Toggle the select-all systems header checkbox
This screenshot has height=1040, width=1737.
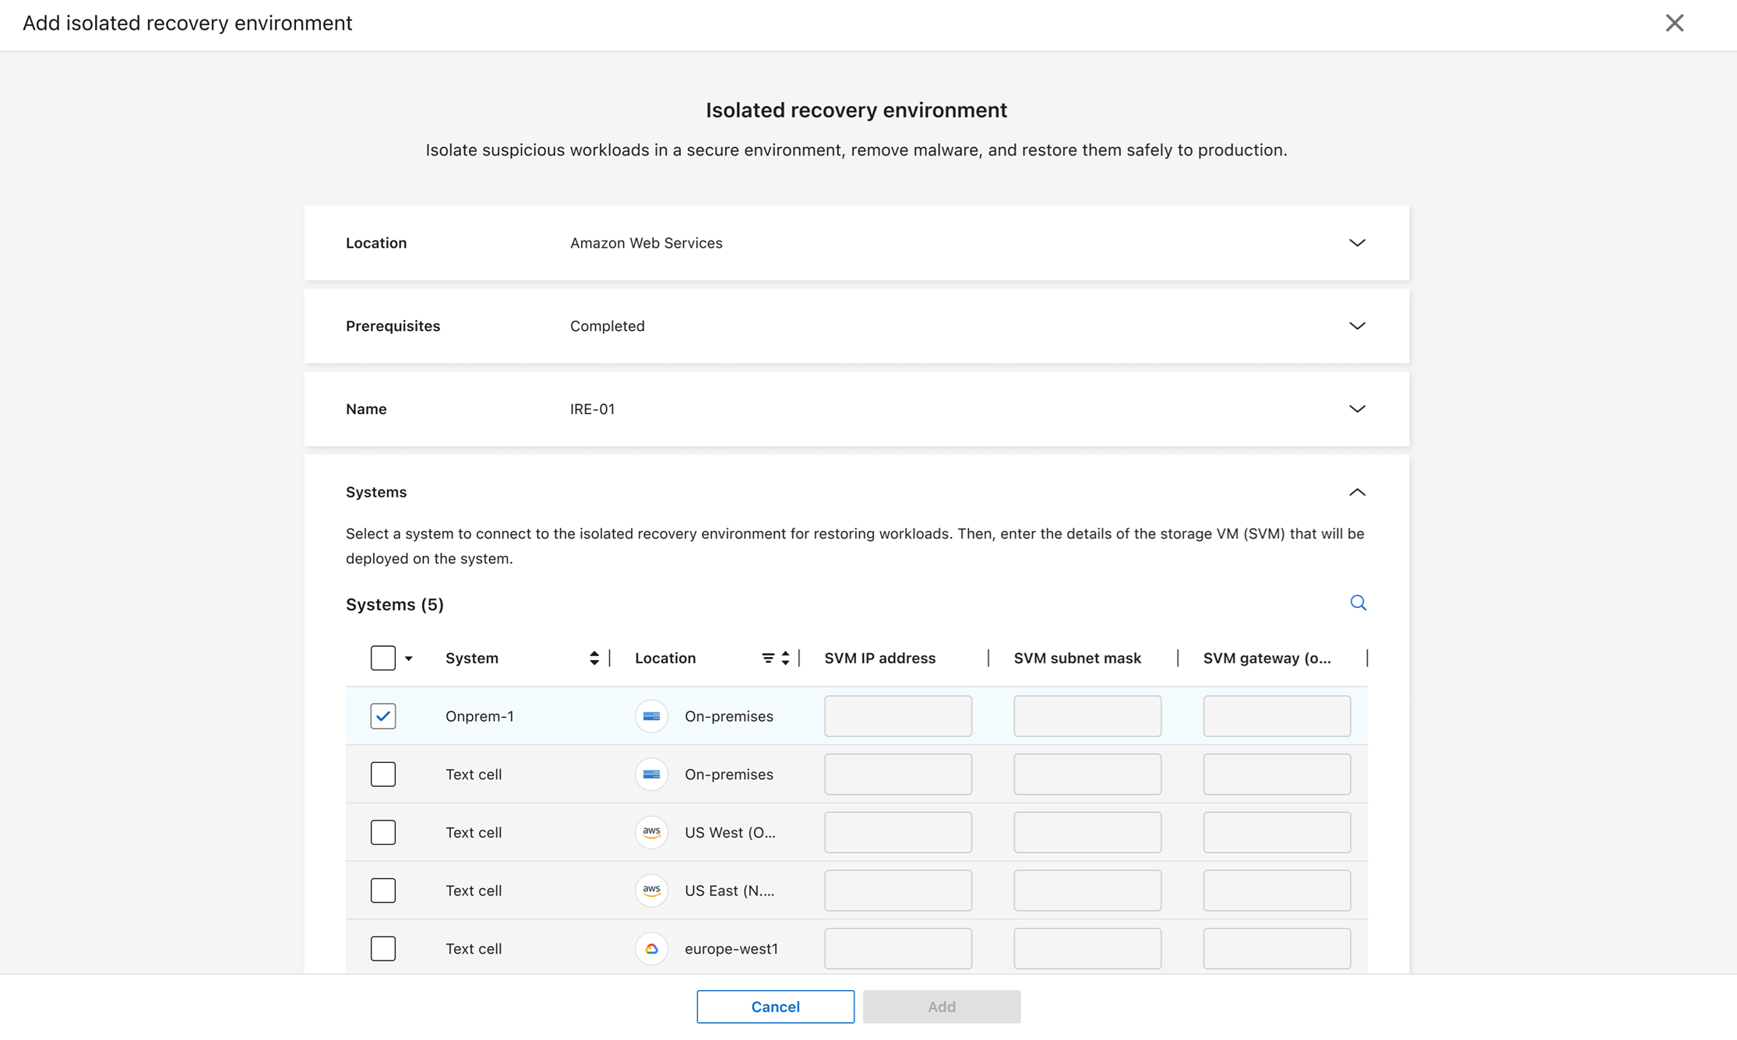[x=383, y=658]
